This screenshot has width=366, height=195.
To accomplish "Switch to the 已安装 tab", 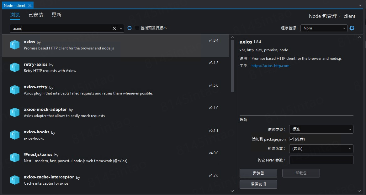I will click(36, 15).
